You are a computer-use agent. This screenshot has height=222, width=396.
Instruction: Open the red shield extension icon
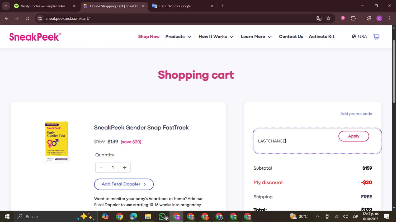click(x=343, y=18)
